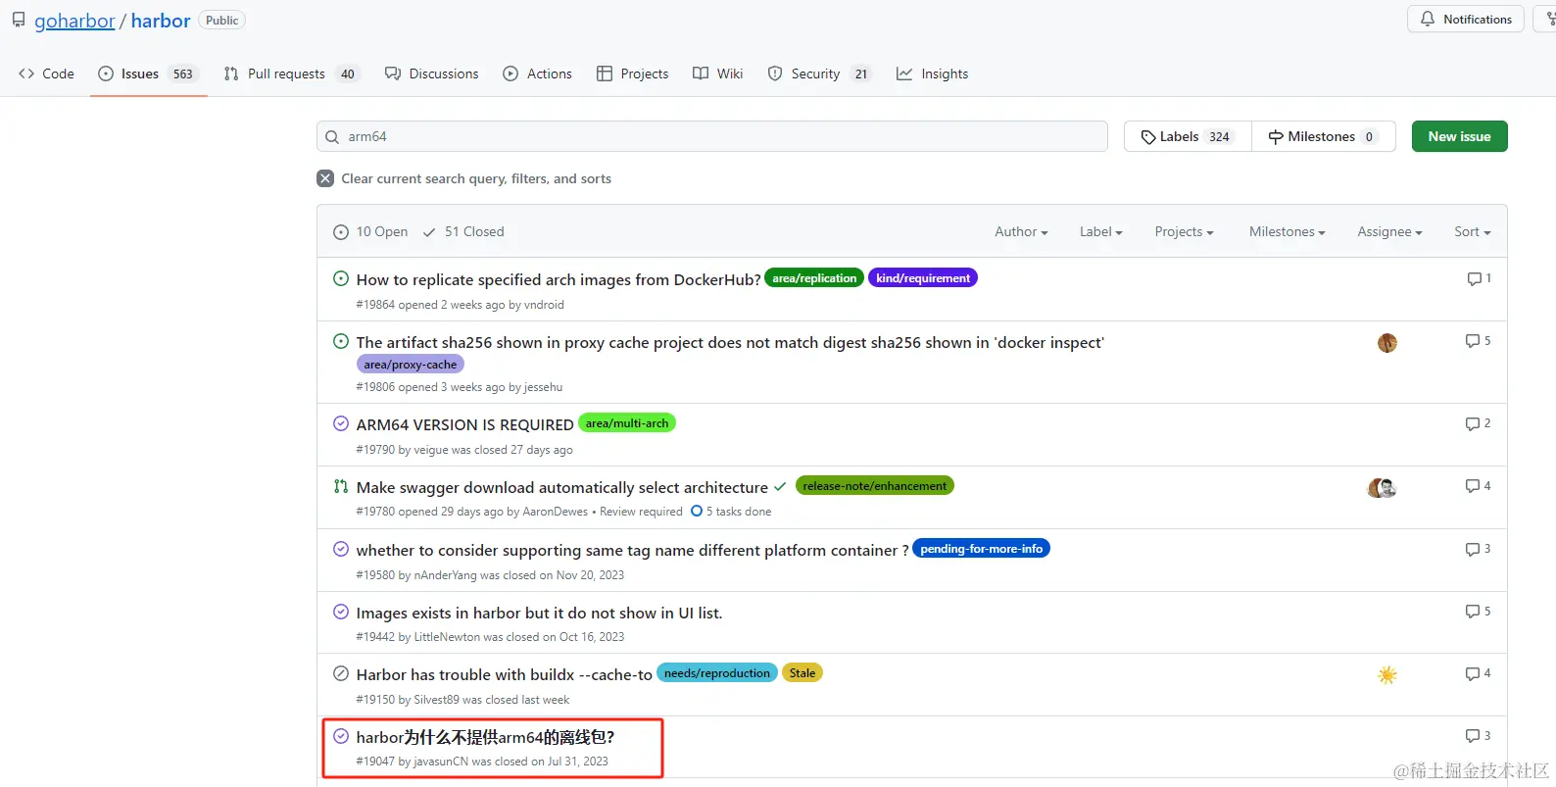Image resolution: width=1556 pixels, height=787 pixels.
Task: Open the Sort dropdown
Action: pyautogui.click(x=1472, y=232)
